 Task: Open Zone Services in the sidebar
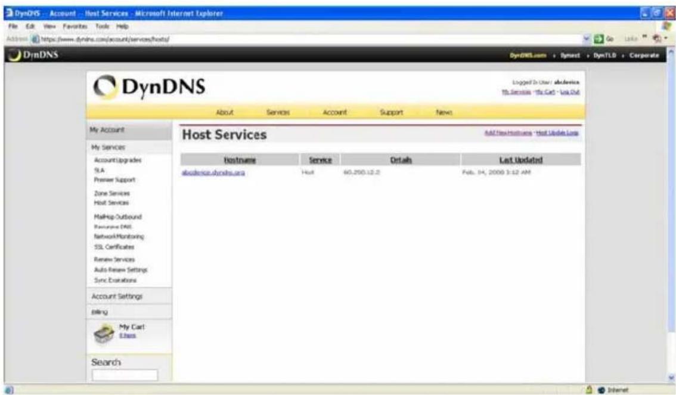click(112, 193)
